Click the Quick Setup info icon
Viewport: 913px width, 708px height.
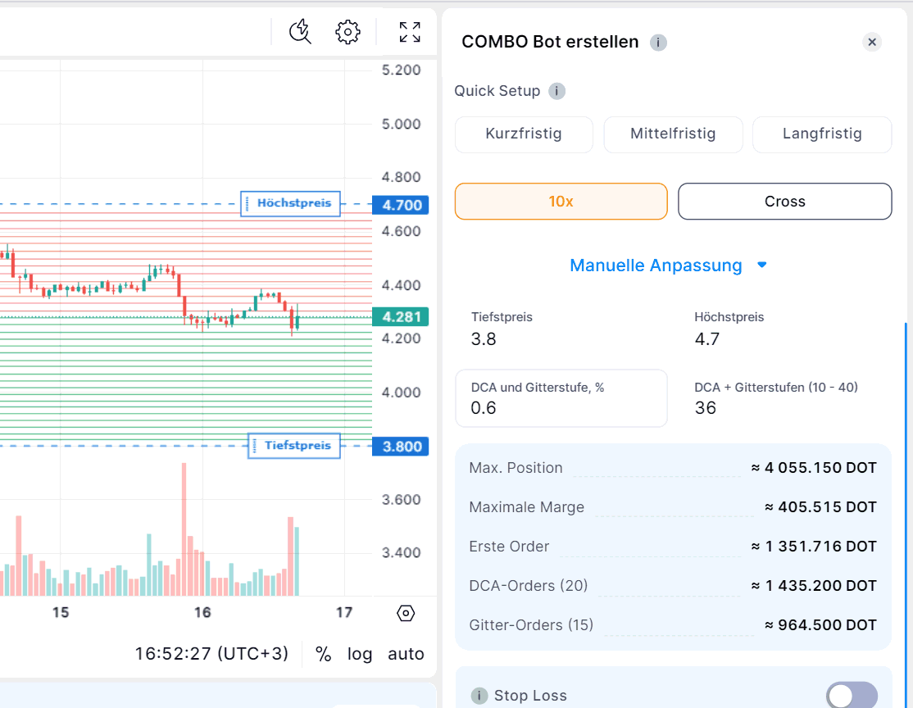click(x=556, y=91)
